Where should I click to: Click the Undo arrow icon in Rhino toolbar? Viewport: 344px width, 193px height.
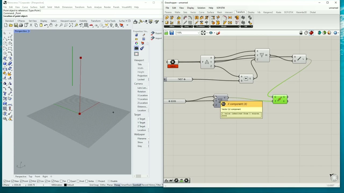[46, 25]
